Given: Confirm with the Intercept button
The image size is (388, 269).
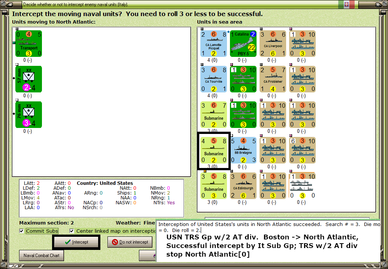Looking at the screenshot, I should (76, 242).
